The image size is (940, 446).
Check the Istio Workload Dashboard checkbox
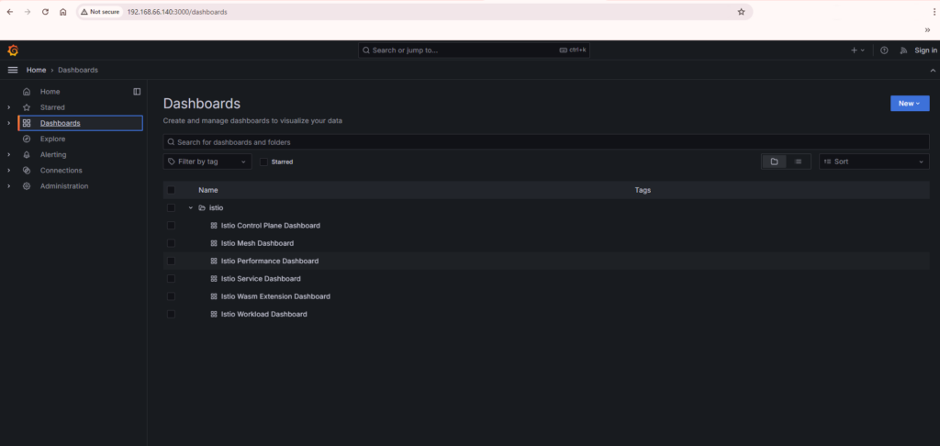[171, 314]
